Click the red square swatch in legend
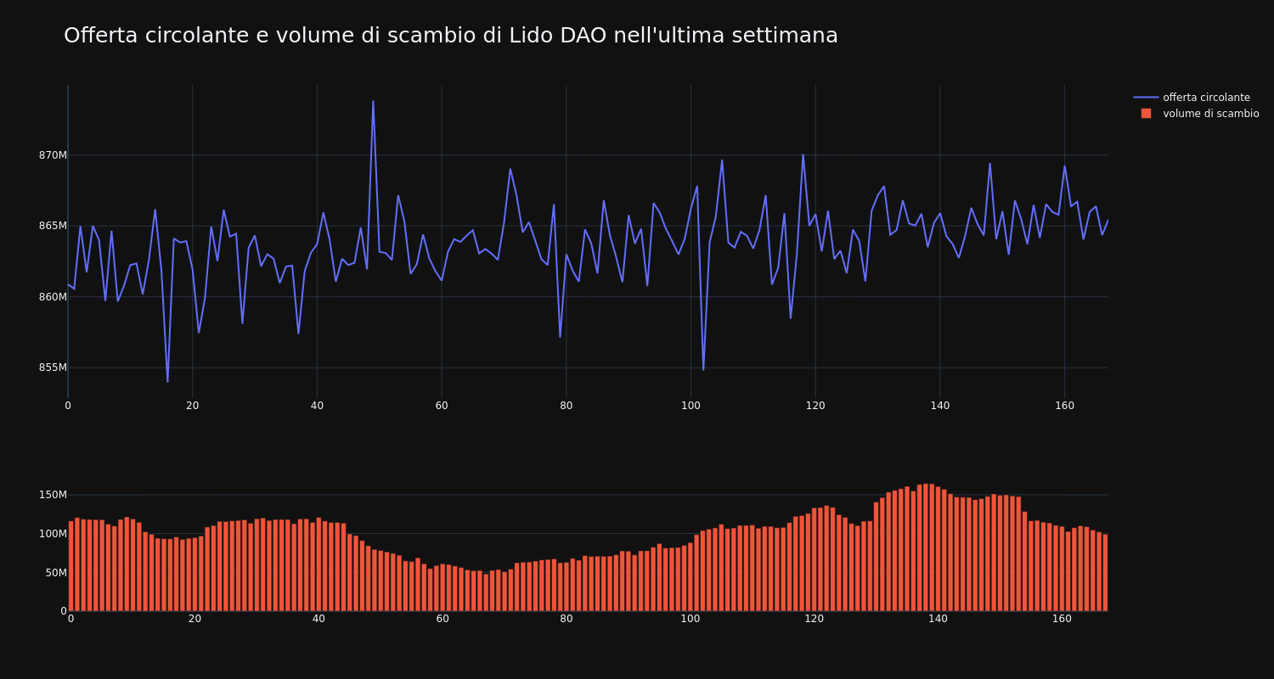The width and height of the screenshot is (1274, 679). 1146,114
